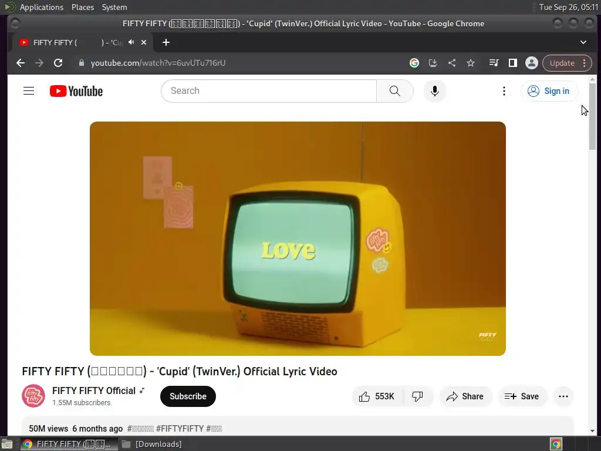Expand tab search dropdown chevron

pyautogui.click(x=583, y=42)
